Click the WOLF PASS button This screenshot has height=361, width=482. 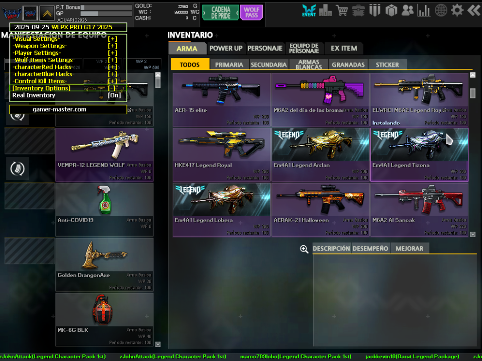coord(251,13)
